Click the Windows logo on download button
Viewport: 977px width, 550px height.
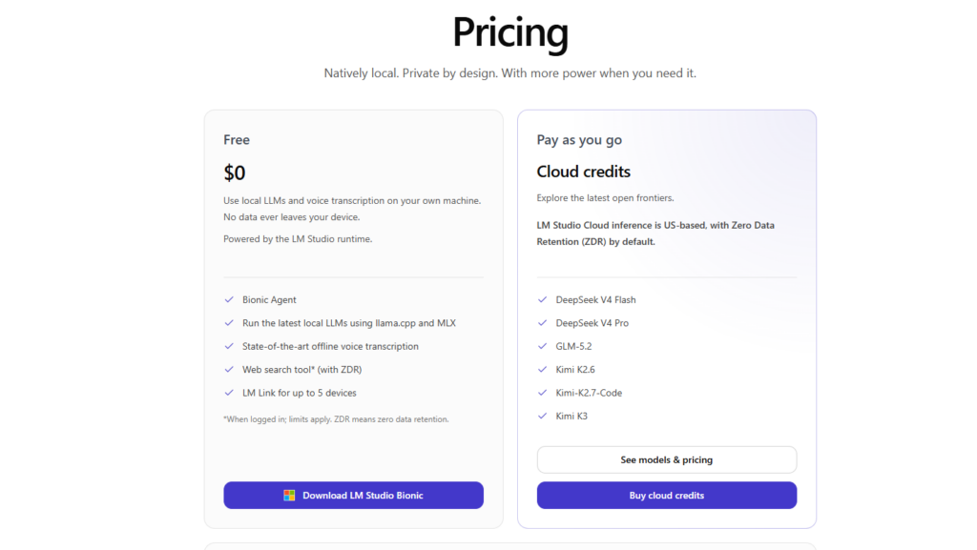click(x=289, y=496)
